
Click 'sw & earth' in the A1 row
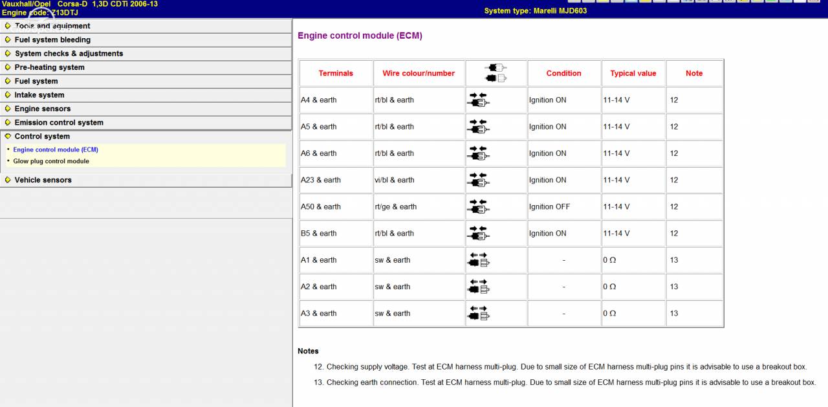click(x=392, y=260)
